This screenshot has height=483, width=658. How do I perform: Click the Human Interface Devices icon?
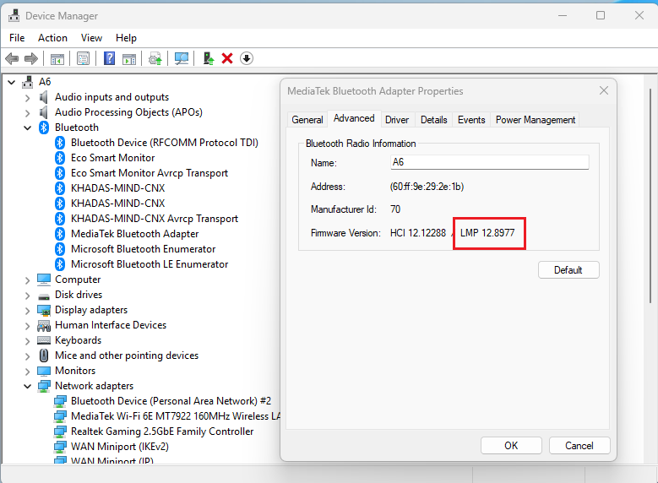[x=44, y=326]
